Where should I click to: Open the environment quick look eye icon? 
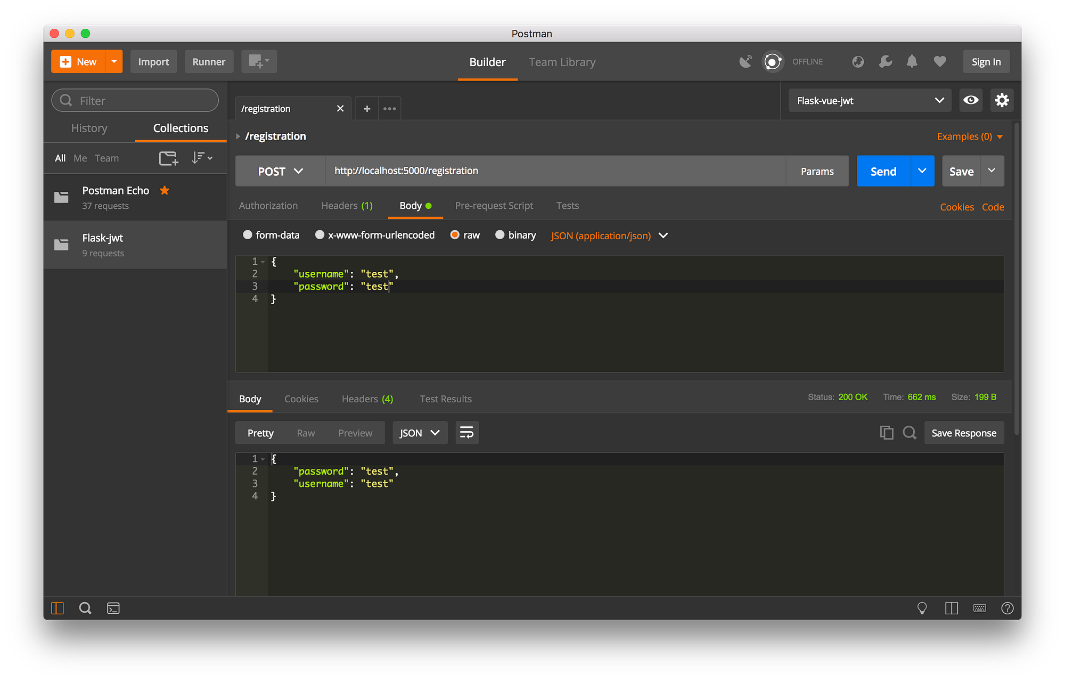click(x=971, y=100)
